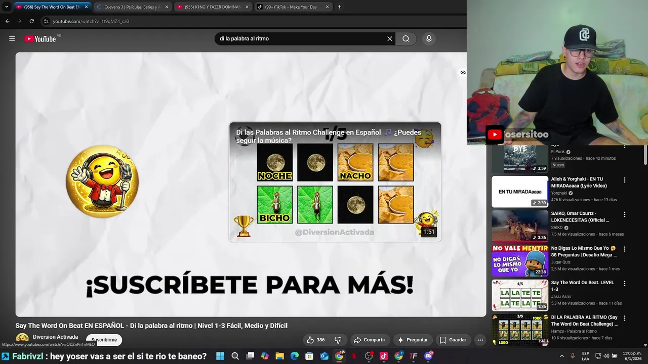Open BYE El Punk video thumbnail
This screenshot has width=648, height=364.
click(x=520, y=159)
